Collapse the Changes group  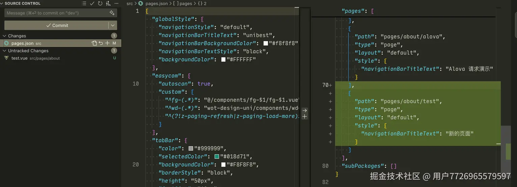click(x=5, y=36)
